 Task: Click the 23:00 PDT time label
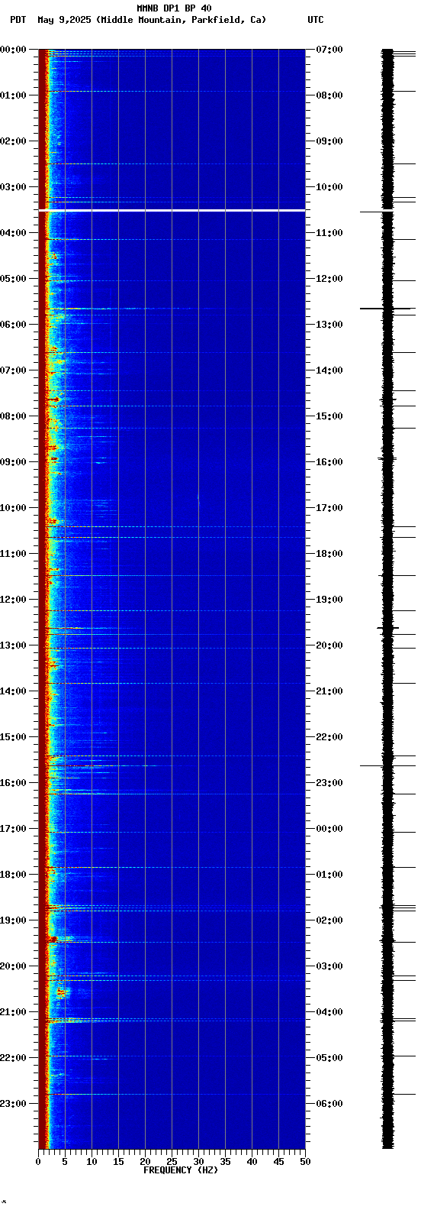point(13,1104)
